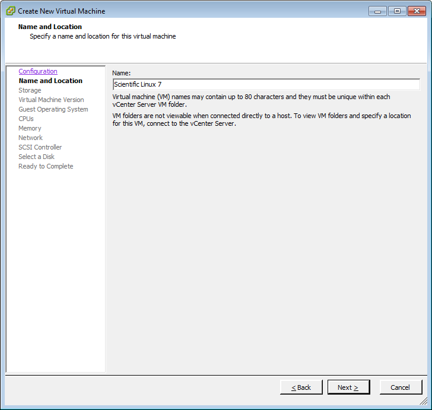The height and width of the screenshot is (410, 432).
Task: Select the Virtual Machine Version step
Action: point(51,100)
